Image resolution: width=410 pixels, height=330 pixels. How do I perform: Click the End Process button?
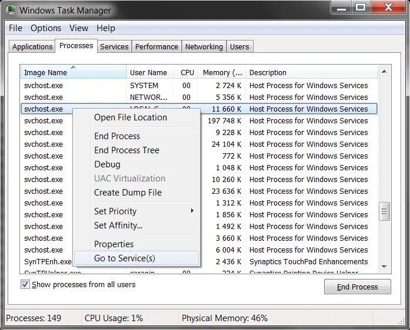tap(357, 287)
